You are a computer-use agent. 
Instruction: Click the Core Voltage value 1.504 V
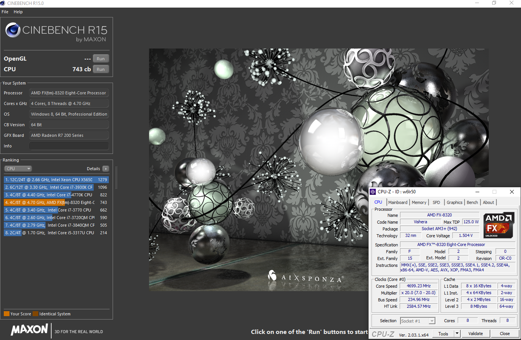coord(466,236)
